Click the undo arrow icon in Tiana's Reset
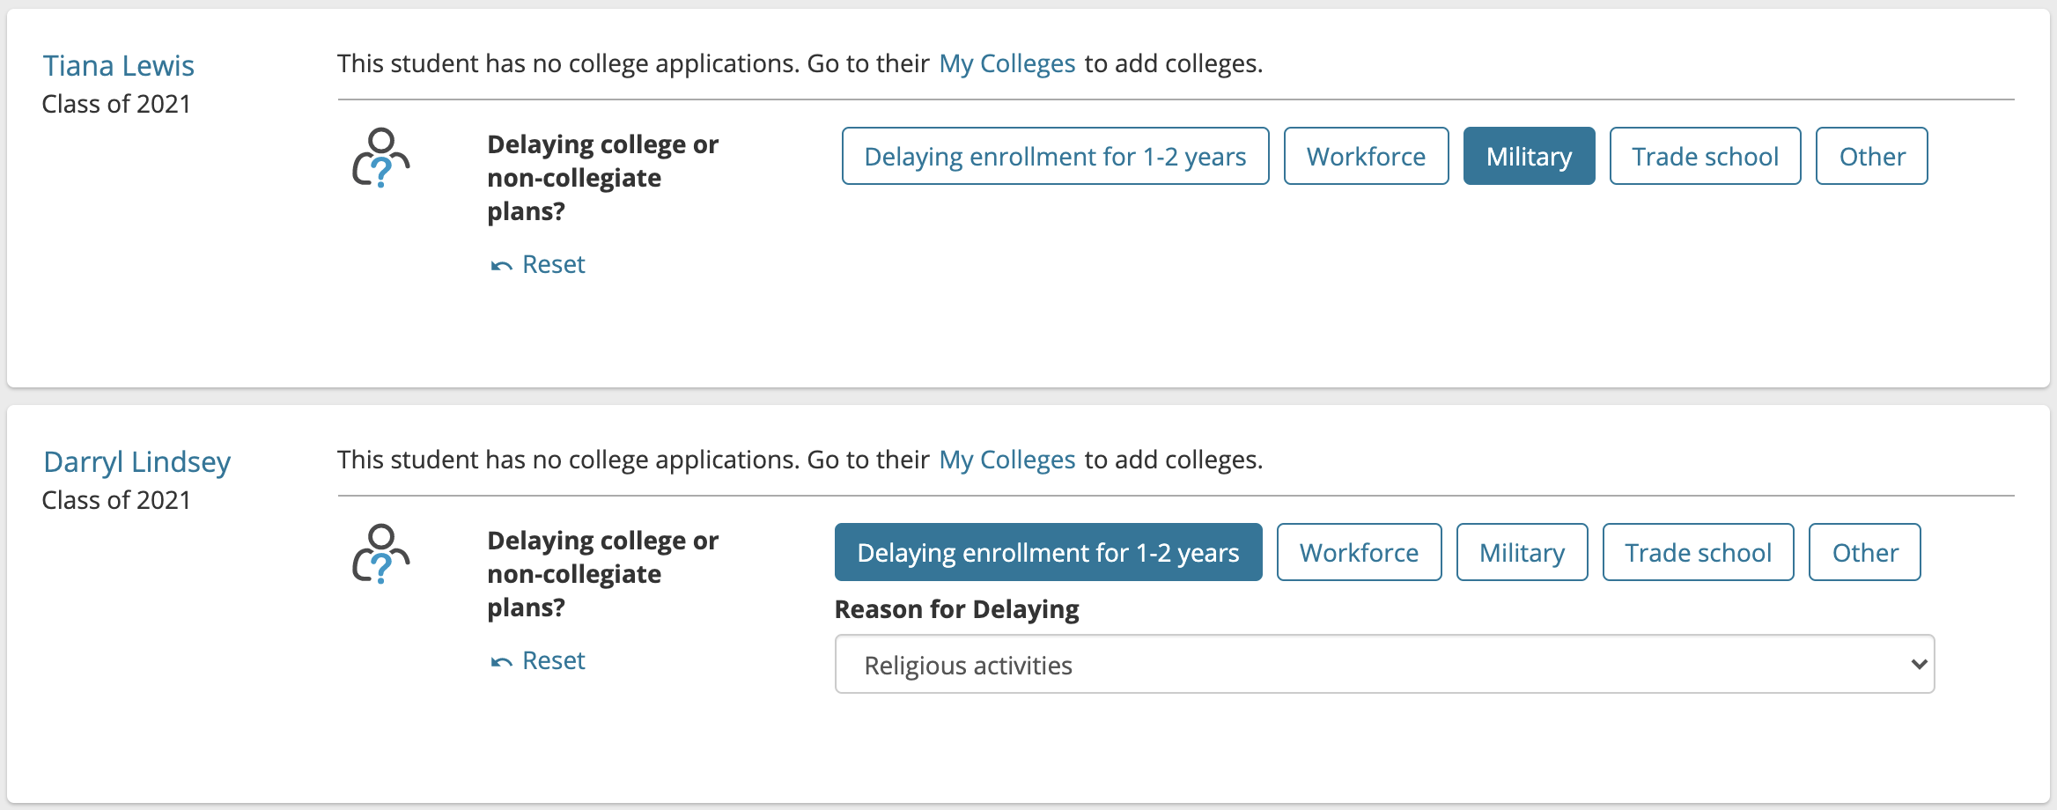Viewport: 2057px width, 810px height. coord(501,266)
